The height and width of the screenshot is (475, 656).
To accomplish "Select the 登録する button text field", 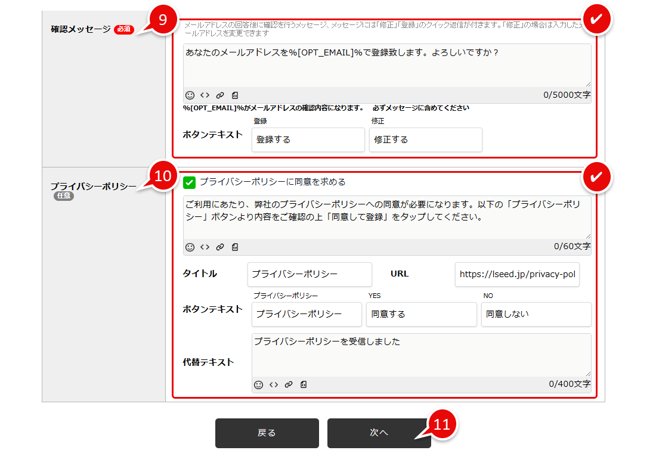I will click(308, 139).
